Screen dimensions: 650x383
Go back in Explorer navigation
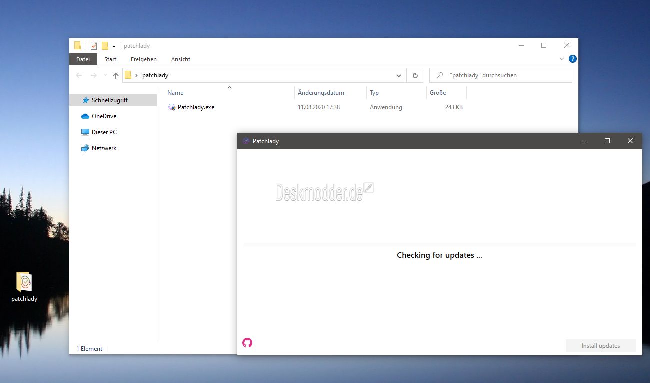tap(79, 75)
